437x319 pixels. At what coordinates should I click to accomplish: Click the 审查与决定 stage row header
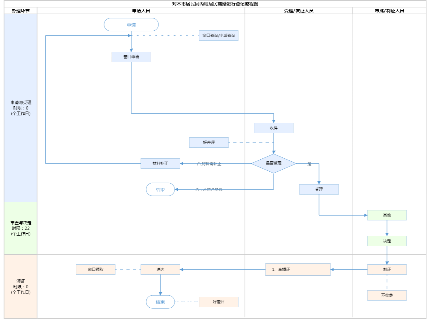point(21,228)
